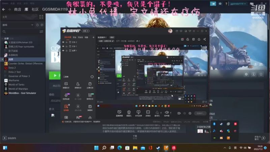Open game info icon on Steam page
270x152 pixels.
click(x=253, y=74)
